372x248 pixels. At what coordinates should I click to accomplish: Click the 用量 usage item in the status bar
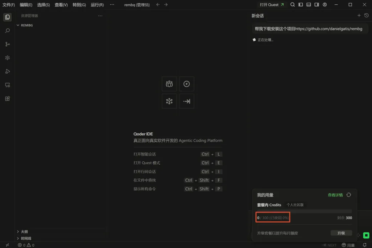click(348, 245)
